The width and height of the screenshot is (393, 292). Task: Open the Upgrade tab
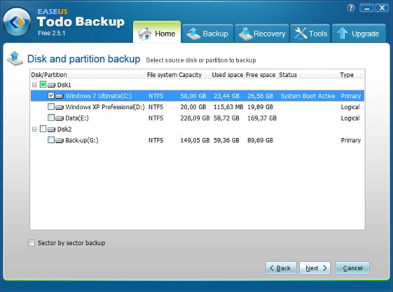(x=359, y=33)
